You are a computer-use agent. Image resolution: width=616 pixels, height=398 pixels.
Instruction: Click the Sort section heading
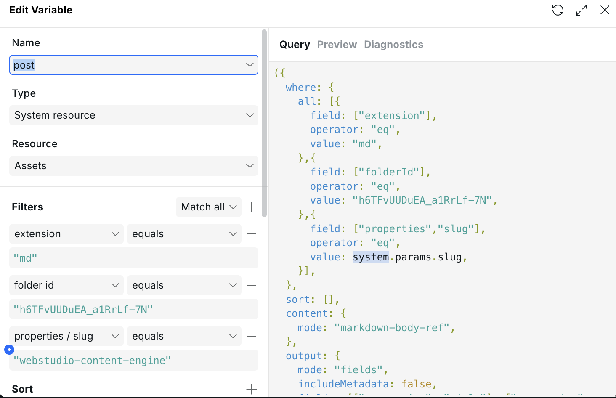coord(22,389)
